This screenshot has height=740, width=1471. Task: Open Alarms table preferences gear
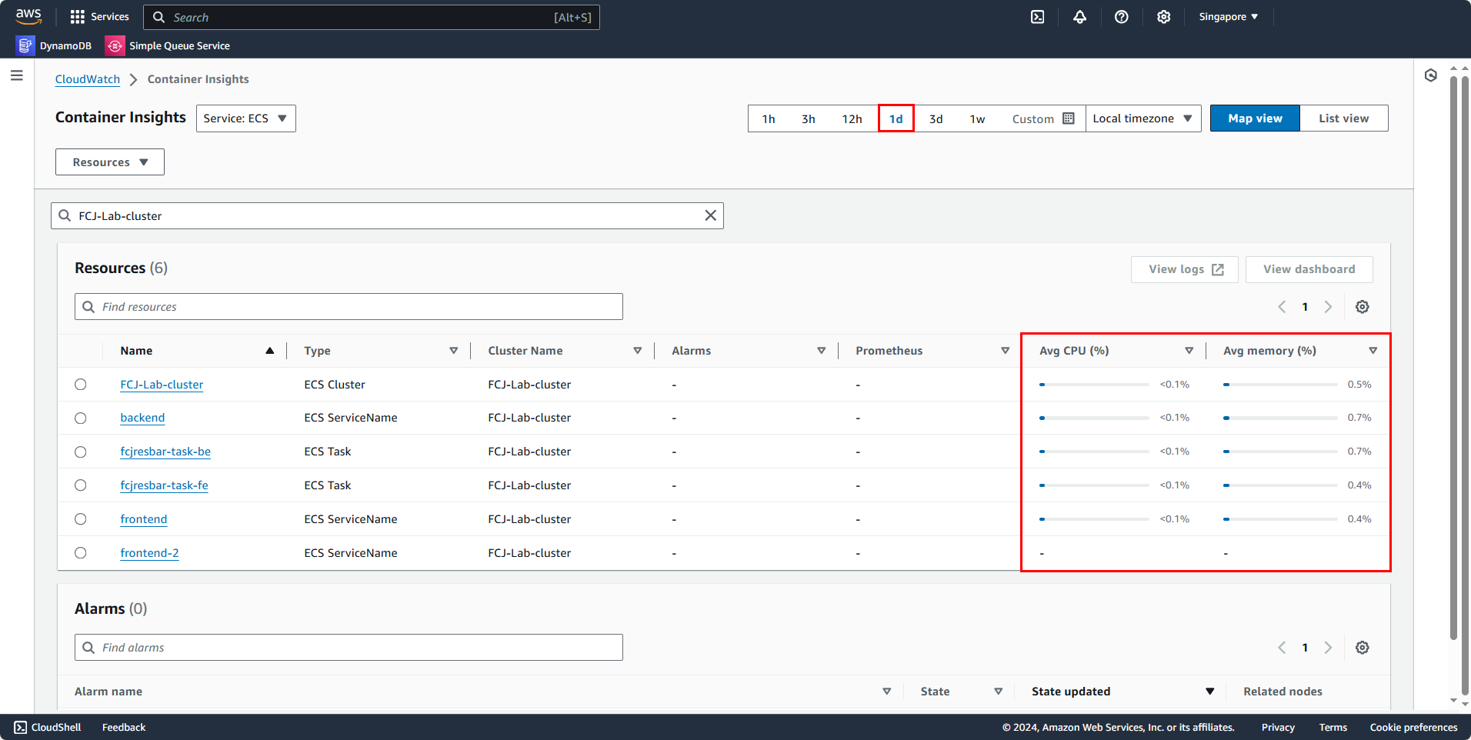pyautogui.click(x=1363, y=648)
